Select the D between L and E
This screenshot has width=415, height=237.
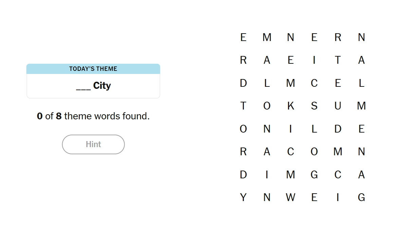tap(338, 129)
